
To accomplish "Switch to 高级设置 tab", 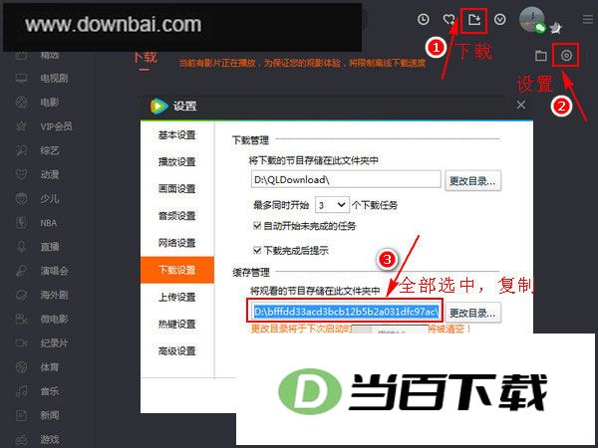I will 177,351.
